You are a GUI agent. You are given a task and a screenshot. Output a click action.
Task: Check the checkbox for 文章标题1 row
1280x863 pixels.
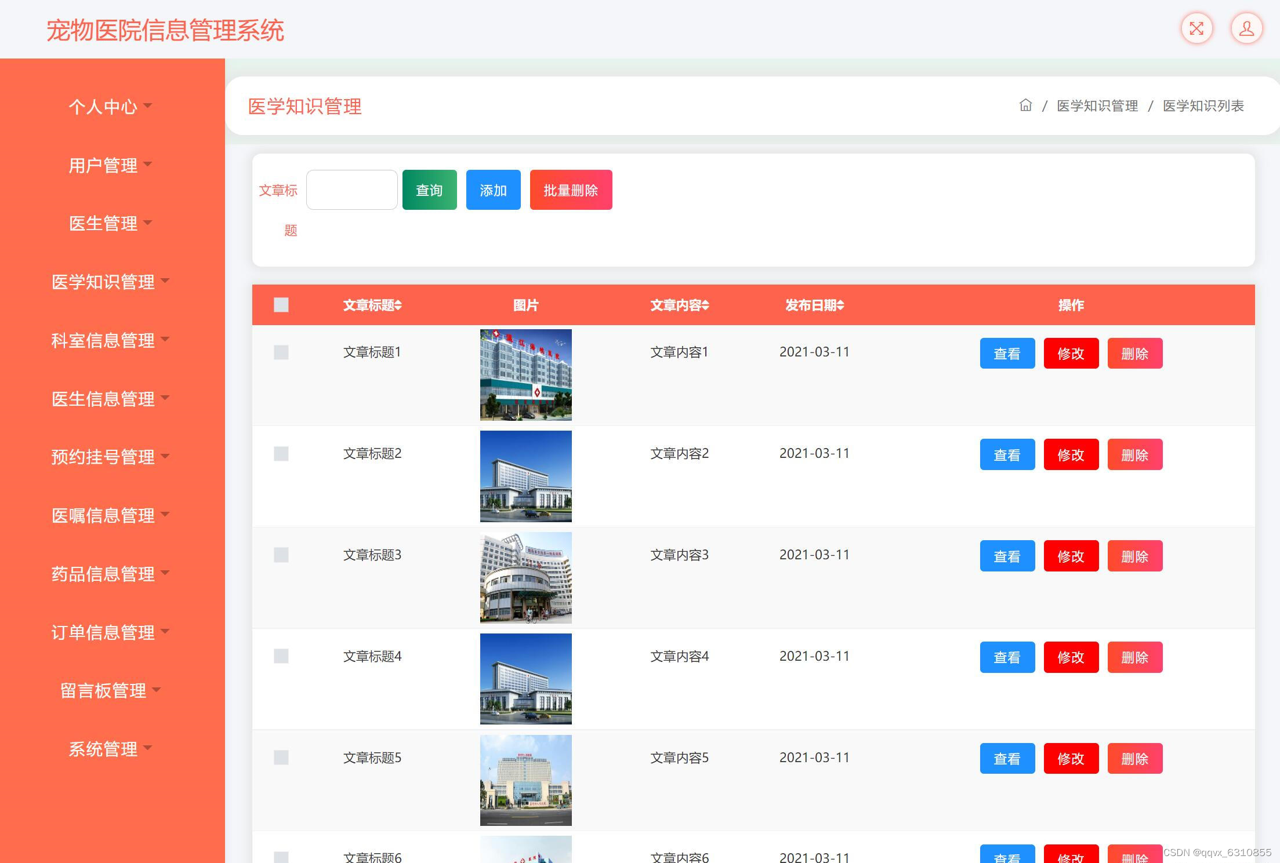pyautogui.click(x=281, y=352)
